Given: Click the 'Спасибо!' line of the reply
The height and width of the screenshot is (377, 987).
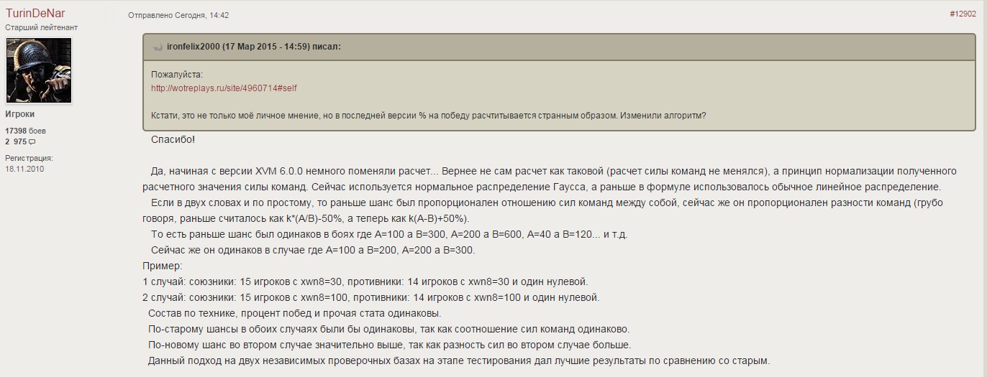Looking at the screenshot, I should (173, 139).
